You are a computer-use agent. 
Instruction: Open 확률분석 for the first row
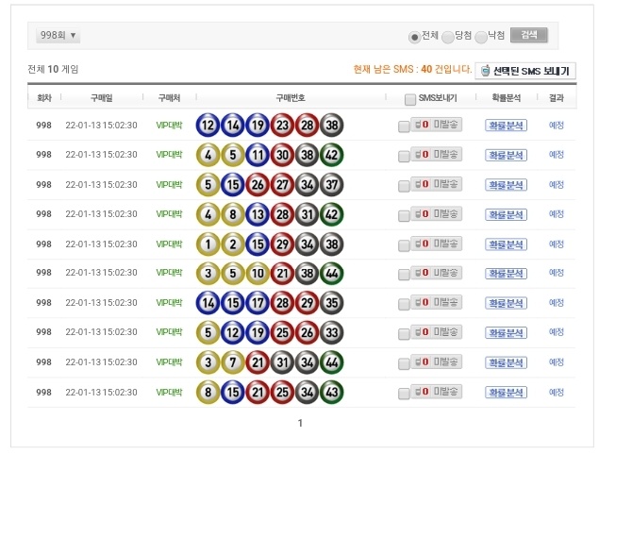506,126
